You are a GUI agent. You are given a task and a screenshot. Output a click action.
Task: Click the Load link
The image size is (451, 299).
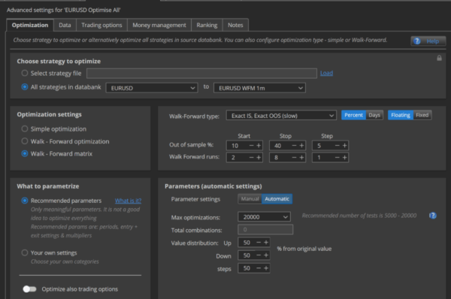[326, 73]
